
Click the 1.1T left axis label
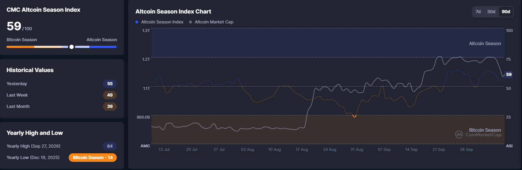tap(146, 88)
